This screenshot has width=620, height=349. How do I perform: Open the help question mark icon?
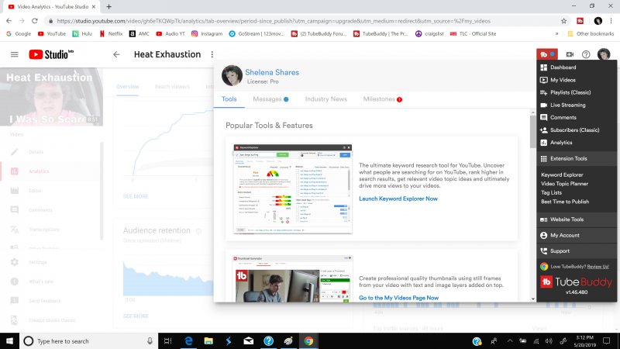click(x=586, y=54)
